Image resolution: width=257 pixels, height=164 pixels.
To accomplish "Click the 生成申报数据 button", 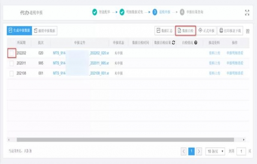I will pos(19,30).
